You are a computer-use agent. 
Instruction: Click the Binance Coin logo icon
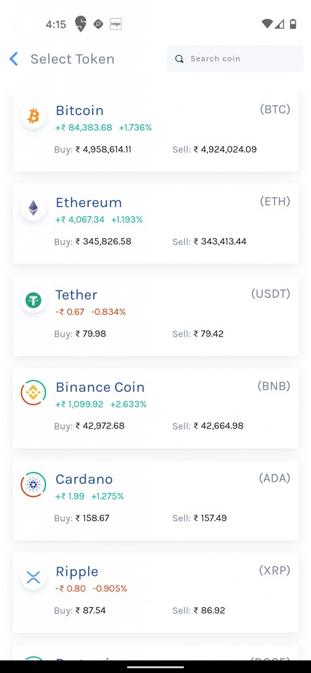point(34,393)
